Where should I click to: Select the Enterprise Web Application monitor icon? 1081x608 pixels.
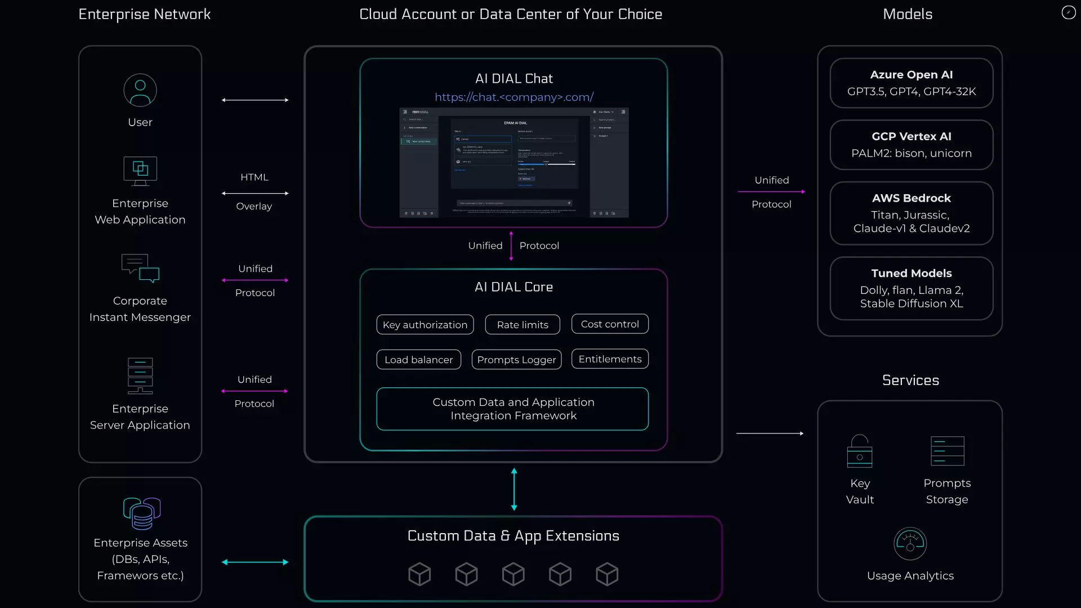pyautogui.click(x=140, y=171)
